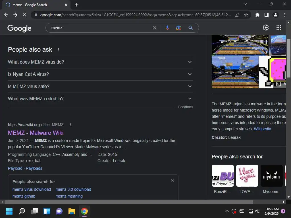This screenshot has width=291, height=218.
Task: Open options for malwiki.org result
Action: (x=71, y=125)
